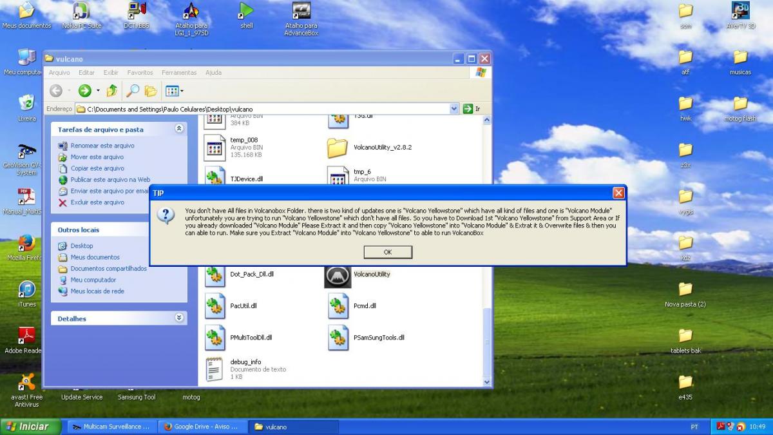Expand the address bar dropdown arrow
The height and width of the screenshot is (435, 773).
point(454,109)
